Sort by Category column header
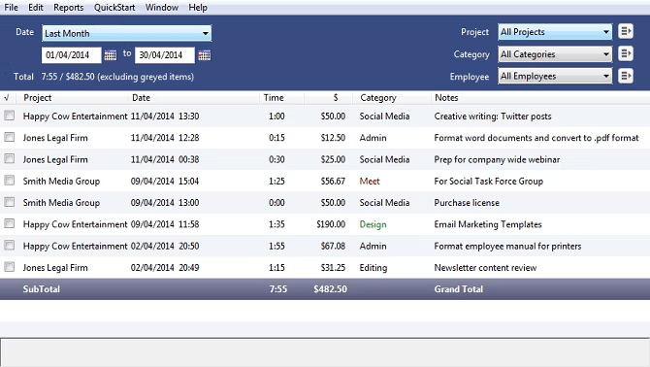Image resolution: width=650 pixels, height=367 pixels. (378, 98)
